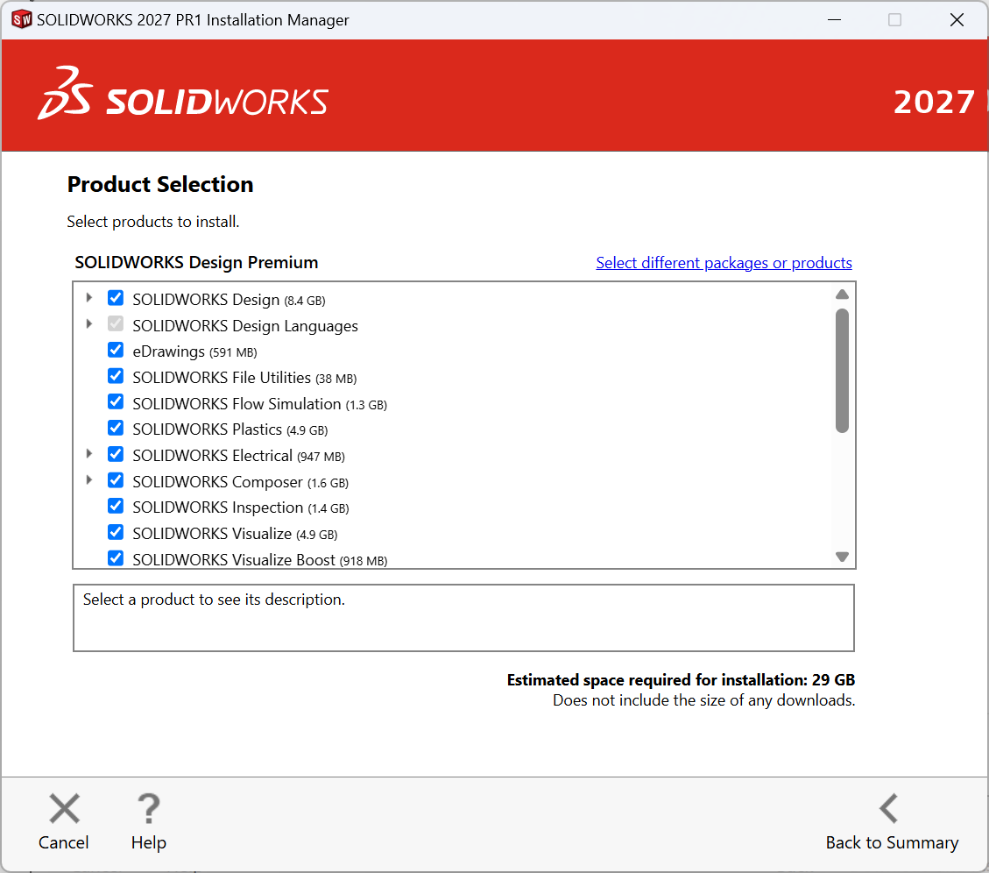Close the Installation Manager window
989x873 pixels.
point(957,19)
